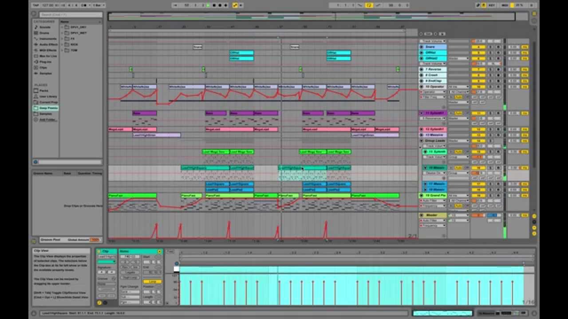Toggle the yellow arrangement loop switch
568x319 pixels.
[369, 5]
